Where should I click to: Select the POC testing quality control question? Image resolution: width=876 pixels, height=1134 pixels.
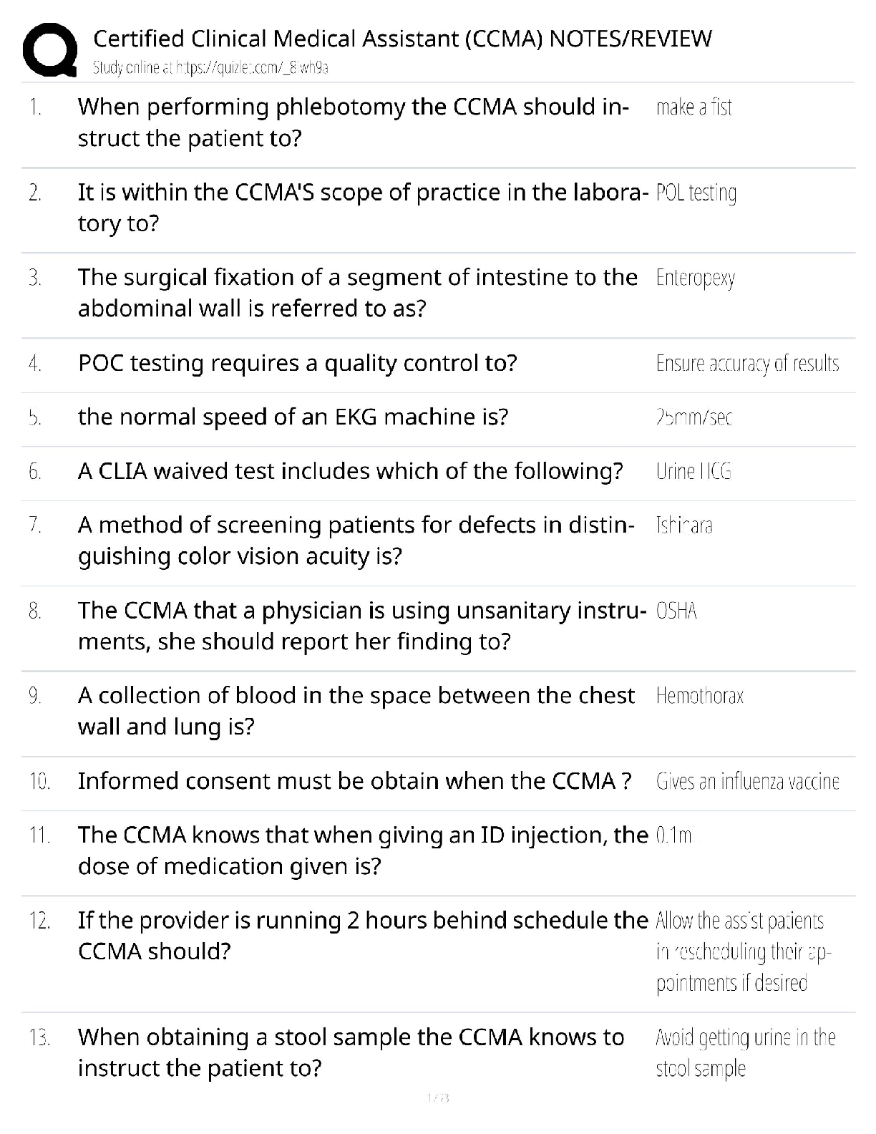[x=297, y=363]
